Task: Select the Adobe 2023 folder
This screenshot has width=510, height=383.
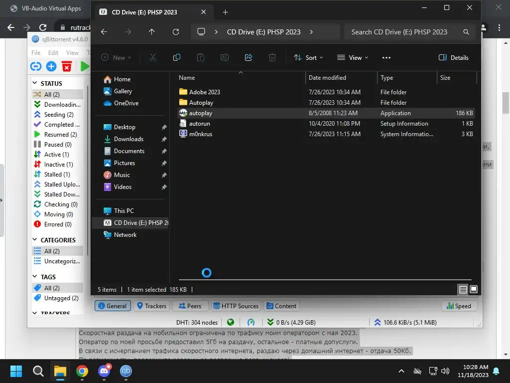Action: (205, 92)
